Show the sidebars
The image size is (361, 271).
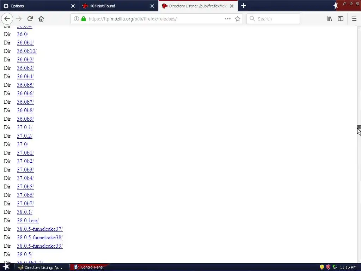tap(341, 19)
